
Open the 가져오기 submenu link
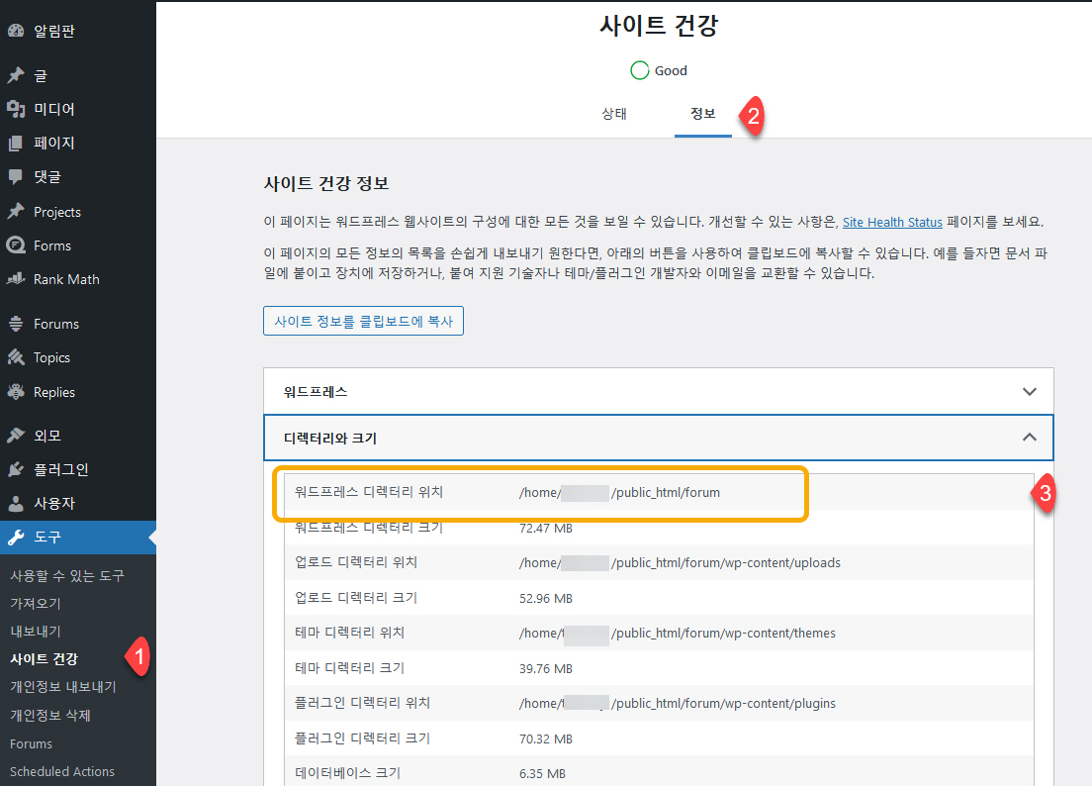(x=36, y=604)
